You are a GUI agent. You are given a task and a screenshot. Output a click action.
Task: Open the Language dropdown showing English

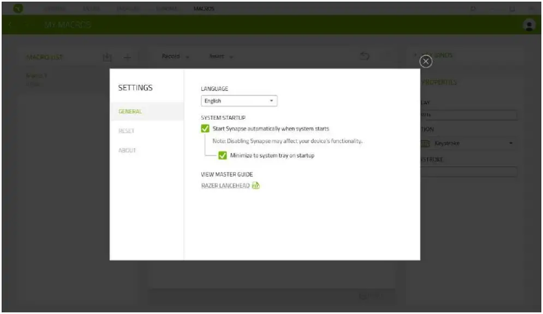239,101
